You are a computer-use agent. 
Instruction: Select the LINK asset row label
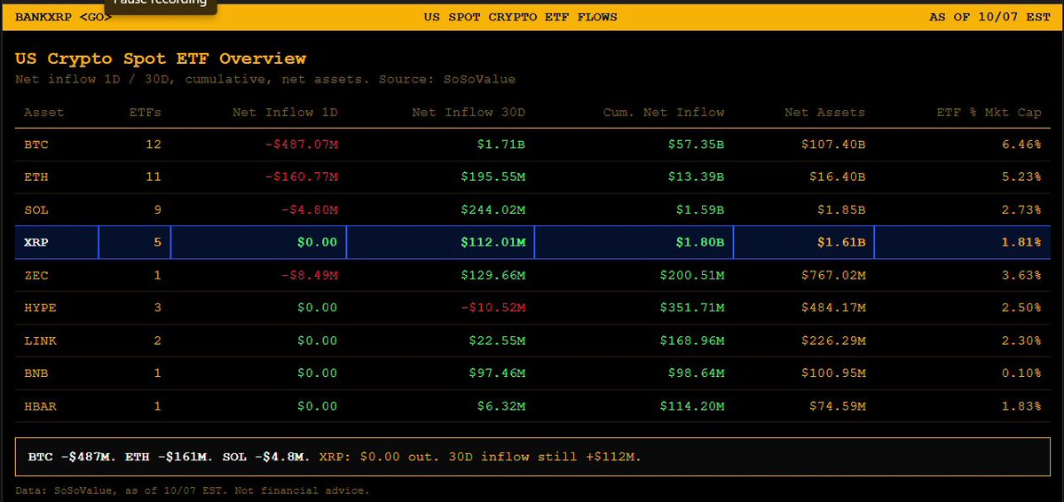tap(40, 340)
